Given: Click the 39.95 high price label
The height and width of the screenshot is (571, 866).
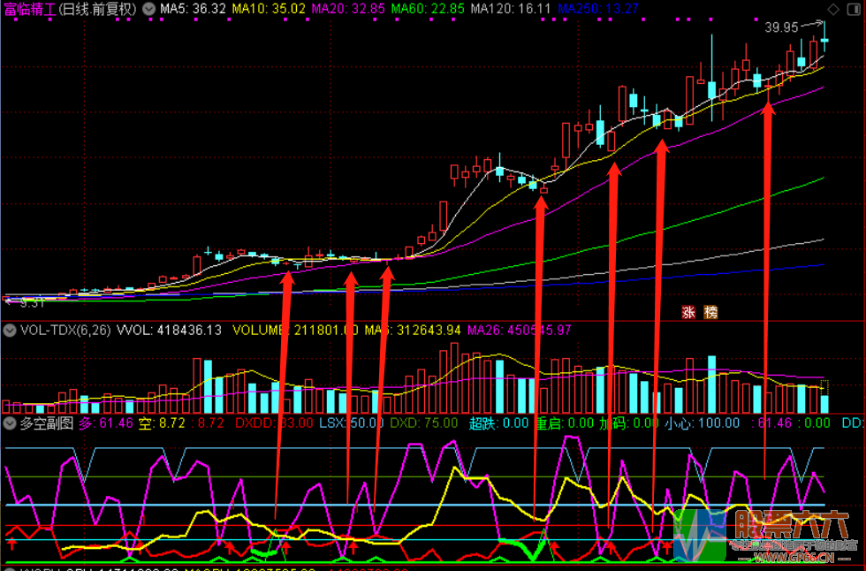Looking at the screenshot, I should pyautogui.click(x=782, y=27).
